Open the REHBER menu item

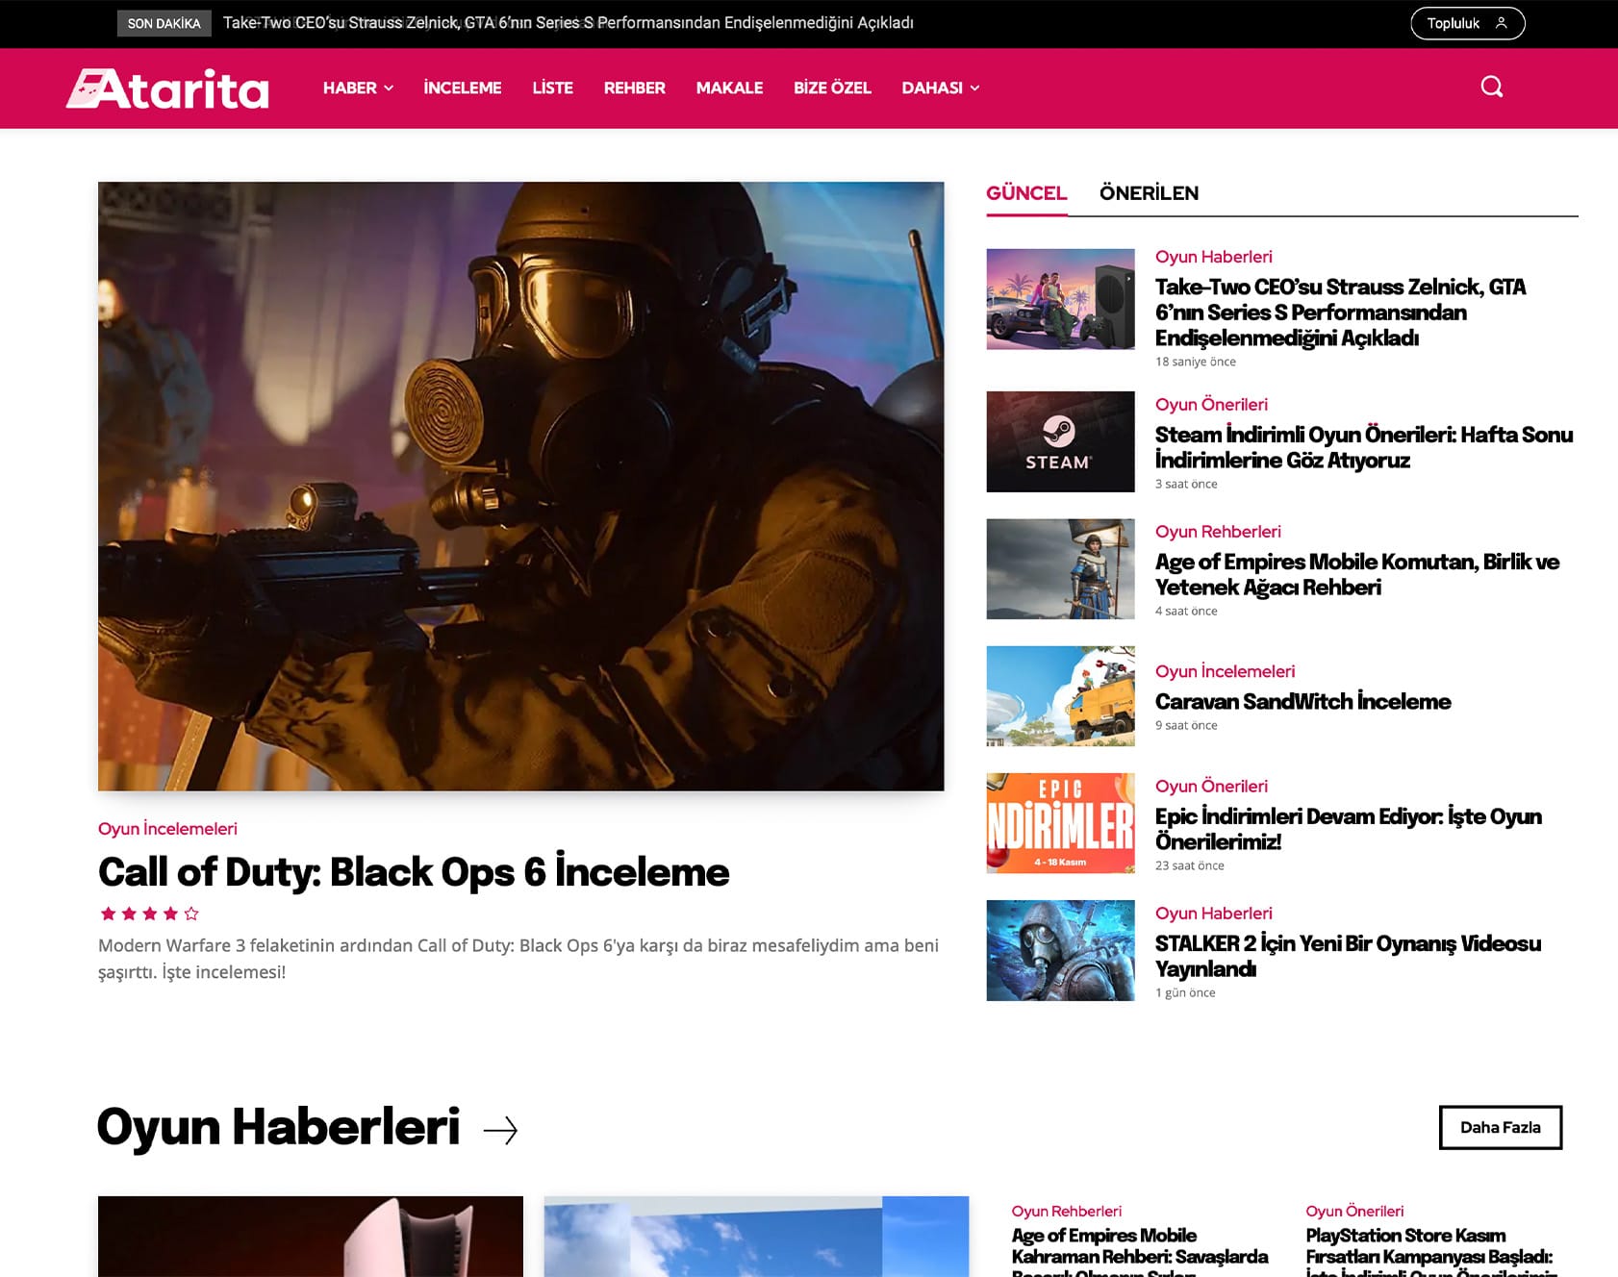[x=635, y=88]
